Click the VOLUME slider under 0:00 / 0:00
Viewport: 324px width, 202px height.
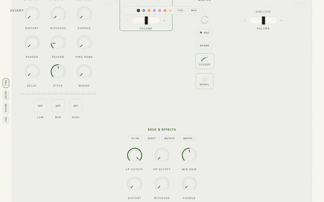pyautogui.click(x=263, y=20)
